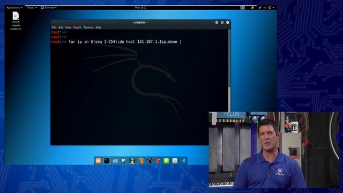Click the terminal vertical scrollbar thumb
The width and height of the screenshot is (343, 193).
point(229,100)
